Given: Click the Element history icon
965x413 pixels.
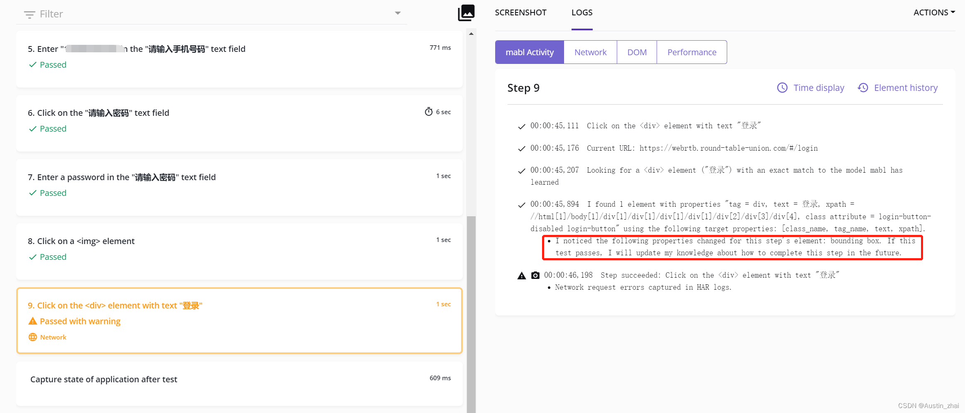Looking at the screenshot, I should coord(863,88).
